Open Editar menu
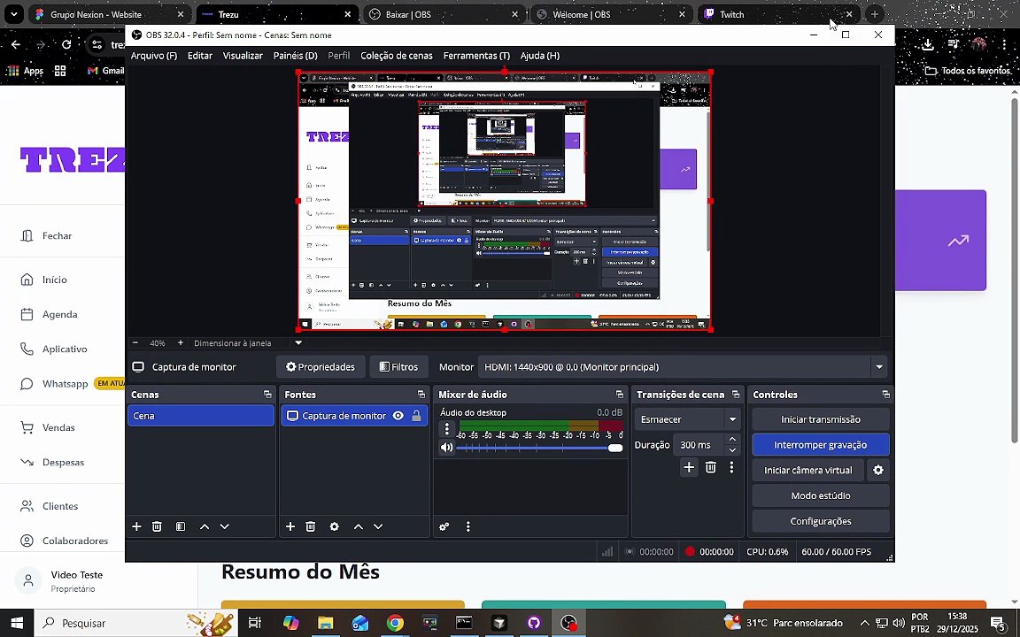 click(200, 56)
